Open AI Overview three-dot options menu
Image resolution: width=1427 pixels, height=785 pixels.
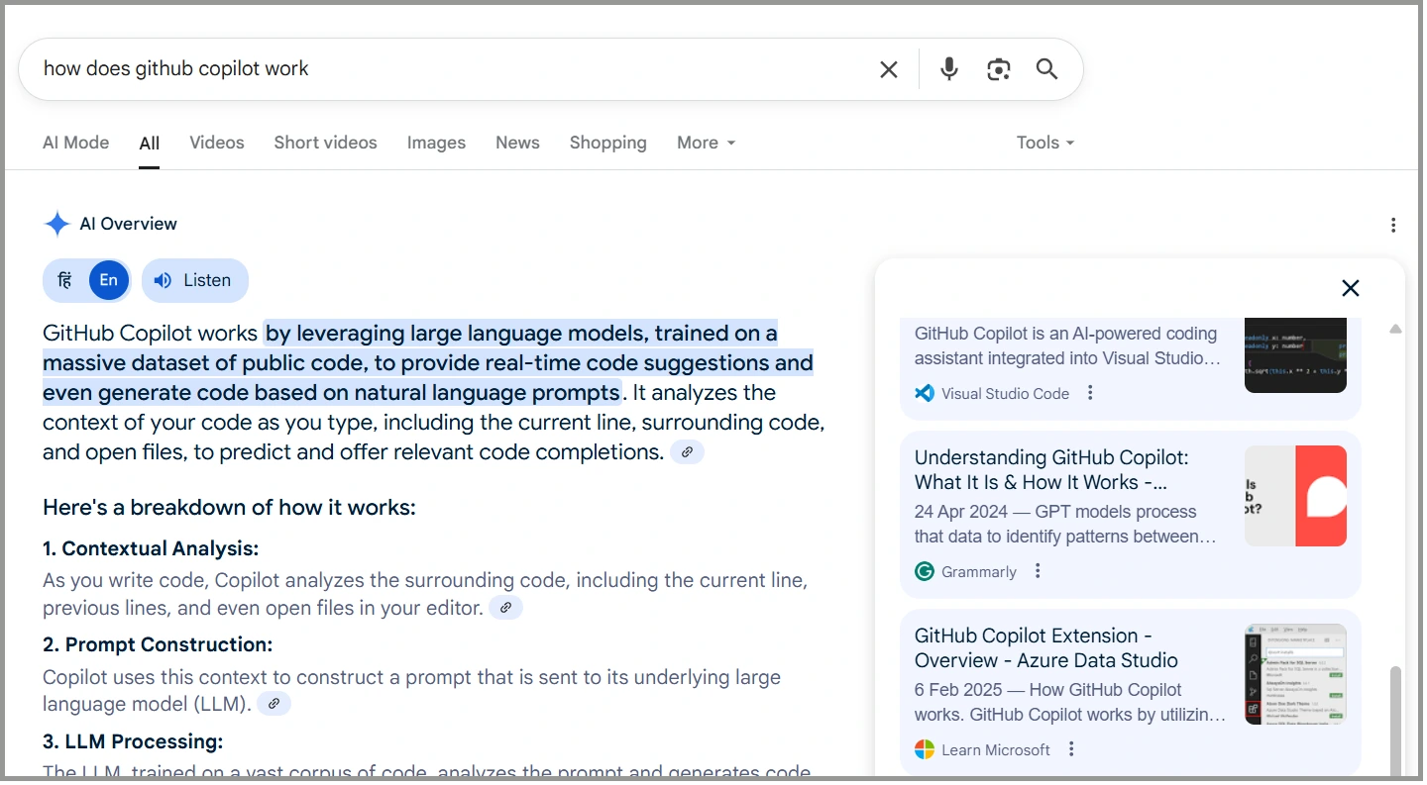tap(1393, 225)
